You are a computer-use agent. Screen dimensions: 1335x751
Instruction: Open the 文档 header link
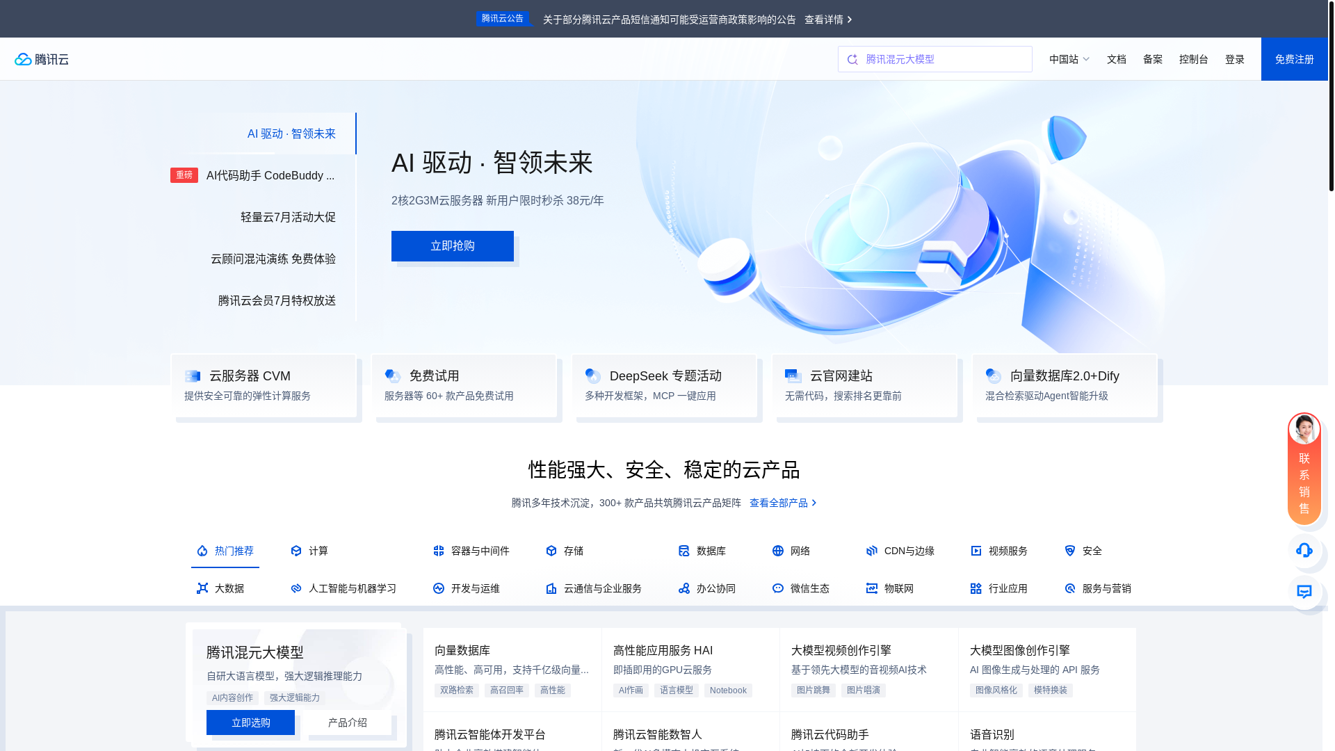coord(1117,59)
